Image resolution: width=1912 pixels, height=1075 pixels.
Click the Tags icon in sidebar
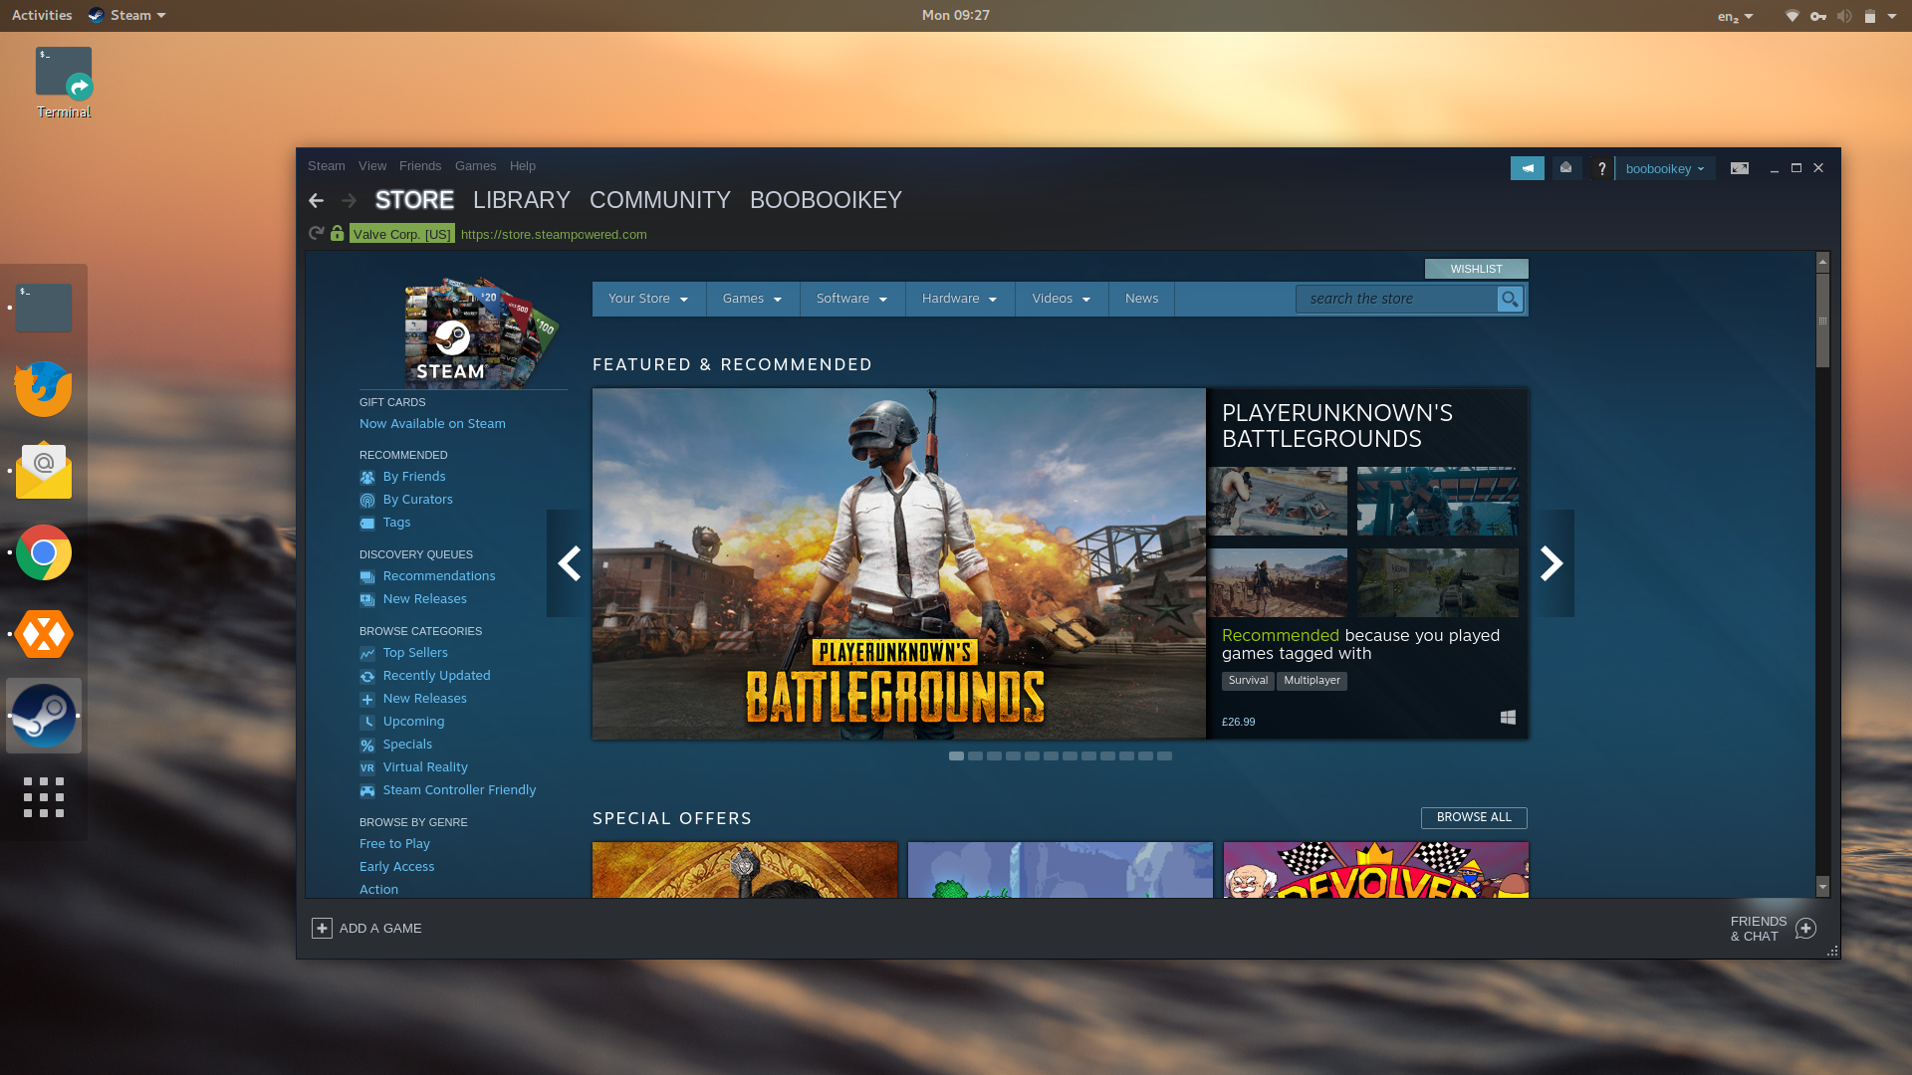[x=367, y=523]
